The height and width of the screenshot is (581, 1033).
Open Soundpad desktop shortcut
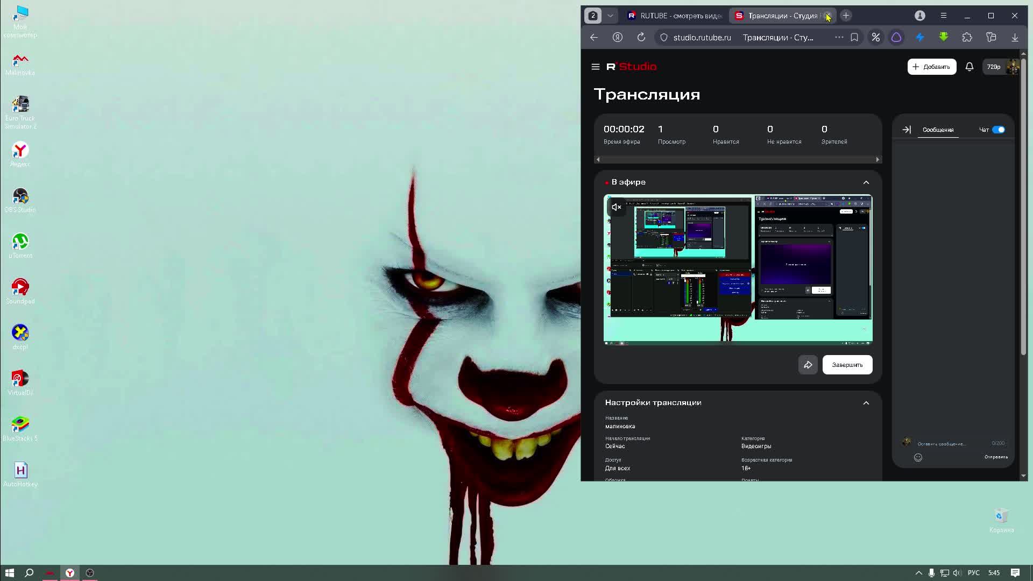(20, 292)
